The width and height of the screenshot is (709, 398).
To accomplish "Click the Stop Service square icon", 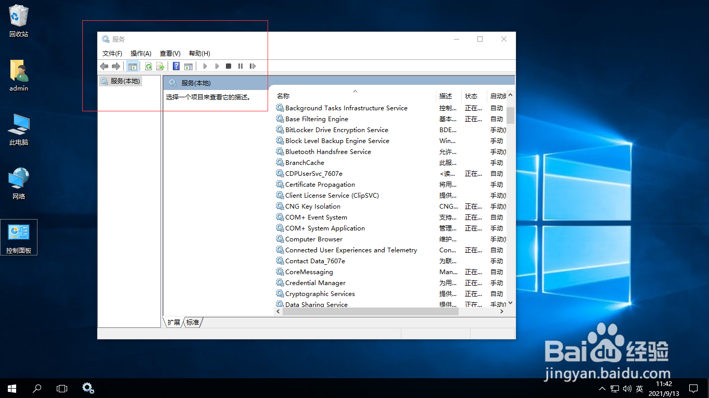I will (229, 66).
